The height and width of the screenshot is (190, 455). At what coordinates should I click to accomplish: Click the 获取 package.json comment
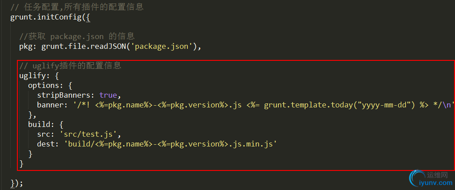(77, 36)
